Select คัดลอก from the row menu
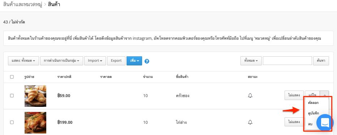Screen dimensions: 337x135 coord(313,103)
